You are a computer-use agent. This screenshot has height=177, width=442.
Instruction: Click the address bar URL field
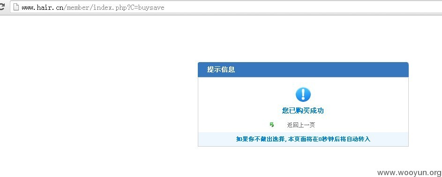point(226,7)
